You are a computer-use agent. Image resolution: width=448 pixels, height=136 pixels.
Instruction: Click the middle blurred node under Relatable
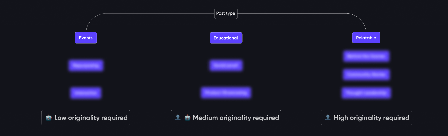[366, 75]
